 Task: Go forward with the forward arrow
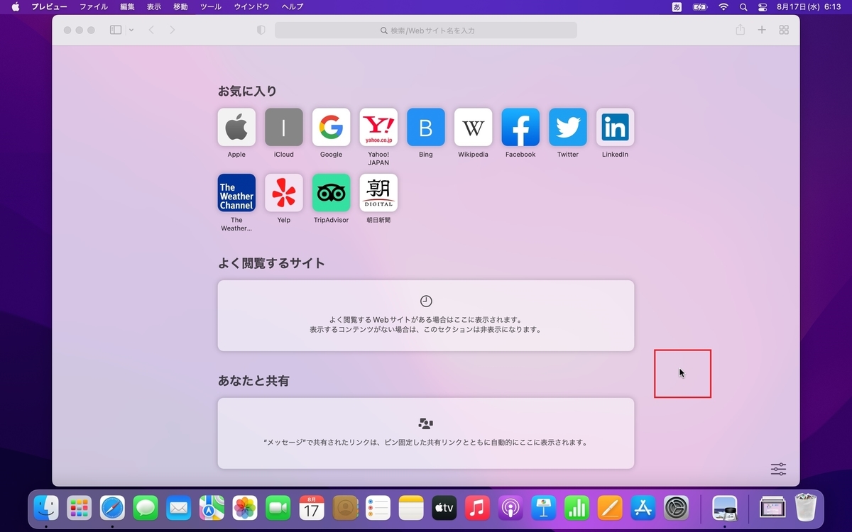click(x=172, y=30)
